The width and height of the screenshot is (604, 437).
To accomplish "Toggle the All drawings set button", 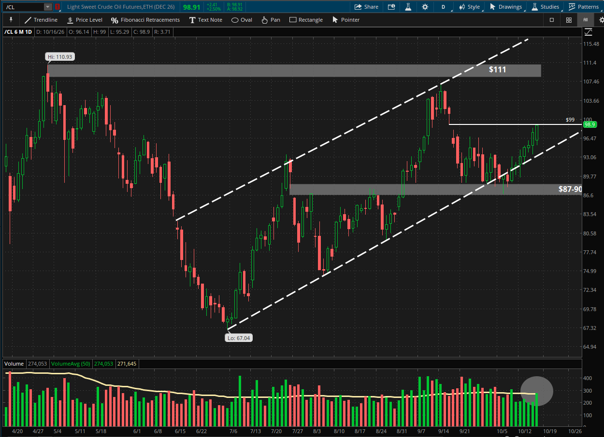I will [x=585, y=20].
